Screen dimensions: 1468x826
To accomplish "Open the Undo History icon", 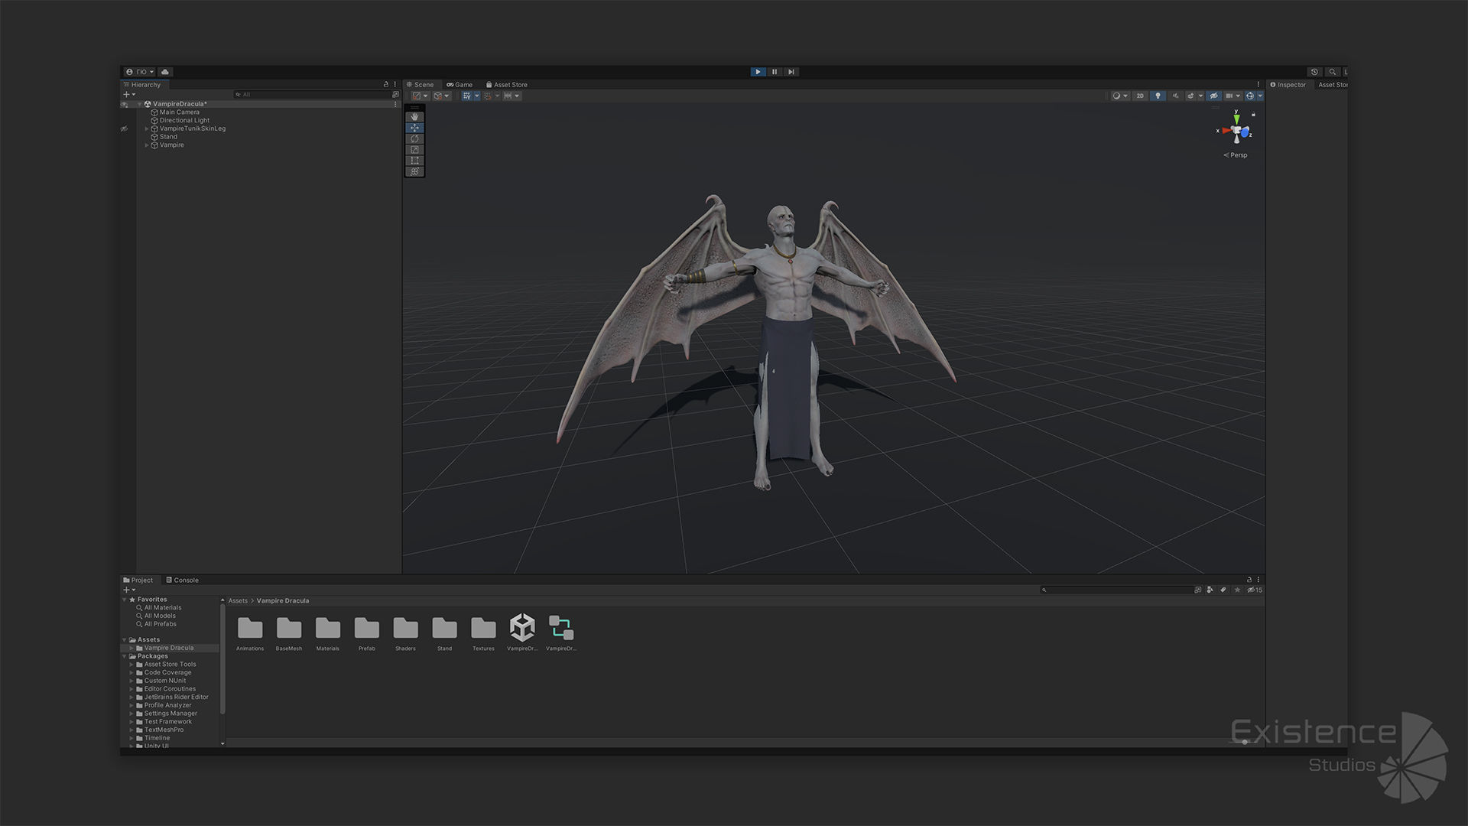I will 1314,72.
